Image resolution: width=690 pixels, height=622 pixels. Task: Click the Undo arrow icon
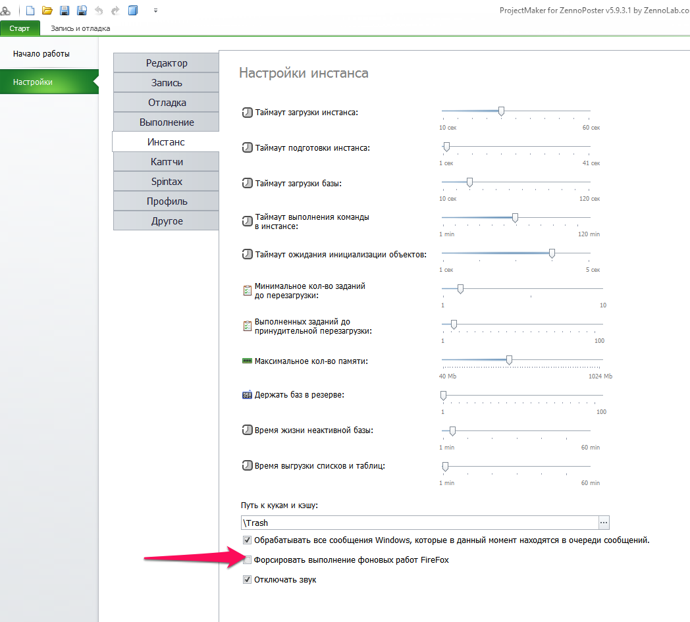[x=99, y=11]
